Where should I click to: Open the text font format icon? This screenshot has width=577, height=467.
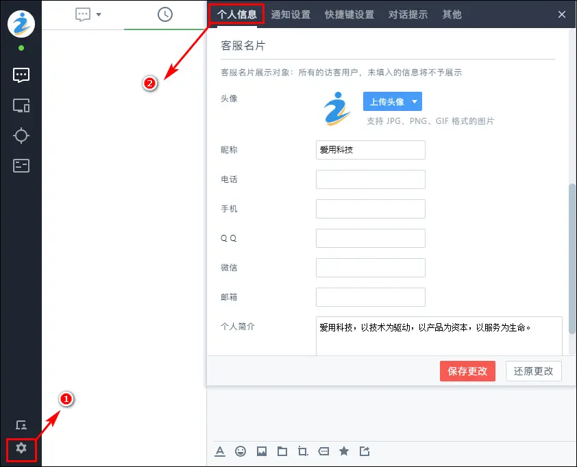[x=220, y=451]
